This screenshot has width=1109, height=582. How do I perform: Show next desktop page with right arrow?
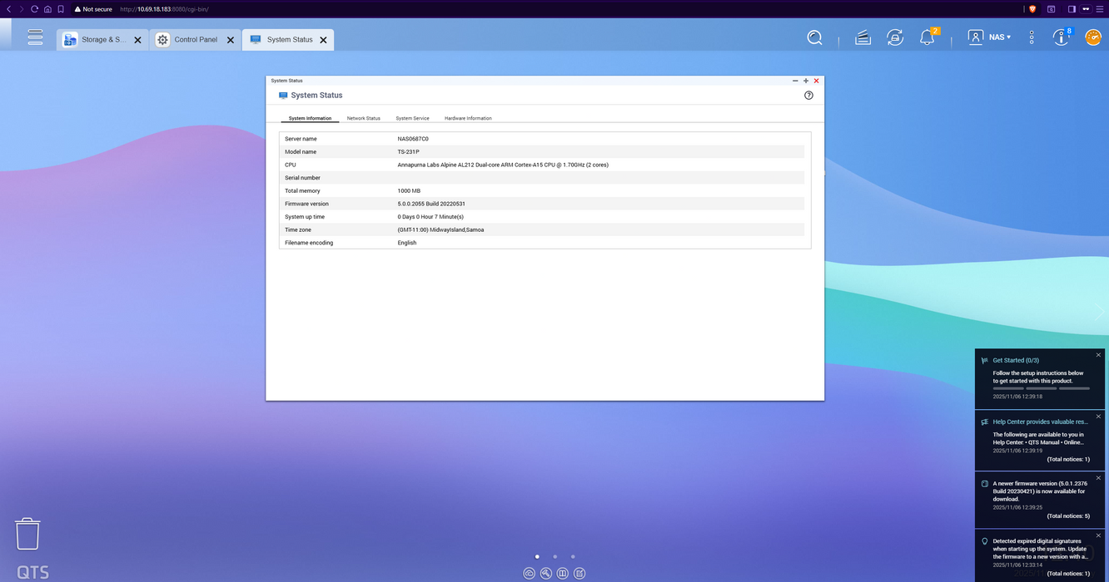point(1100,313)
